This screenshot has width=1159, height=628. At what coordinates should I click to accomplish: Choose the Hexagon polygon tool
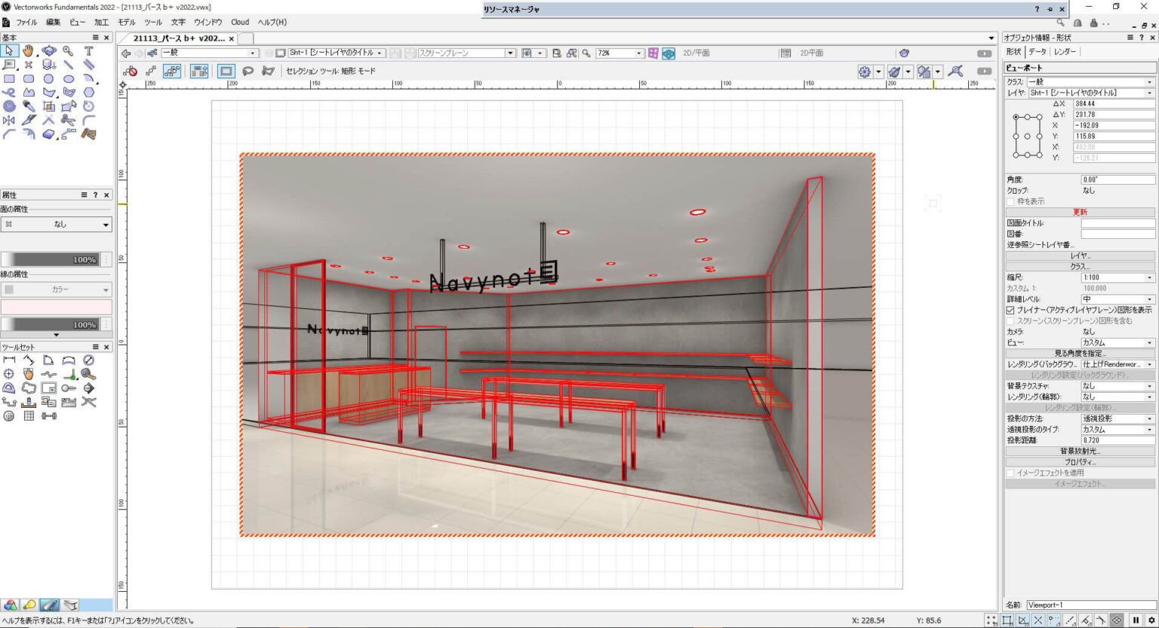pyautogui.click(x=88, y=93)
